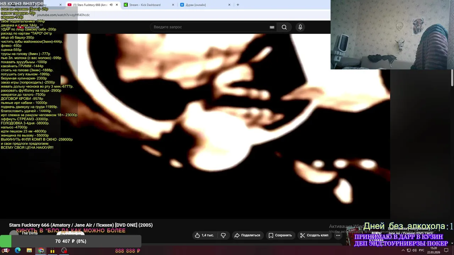This screenshot has width=454, height=255.
Task: Open the red circular app in taskbar
Action: (x=64, y=250)
